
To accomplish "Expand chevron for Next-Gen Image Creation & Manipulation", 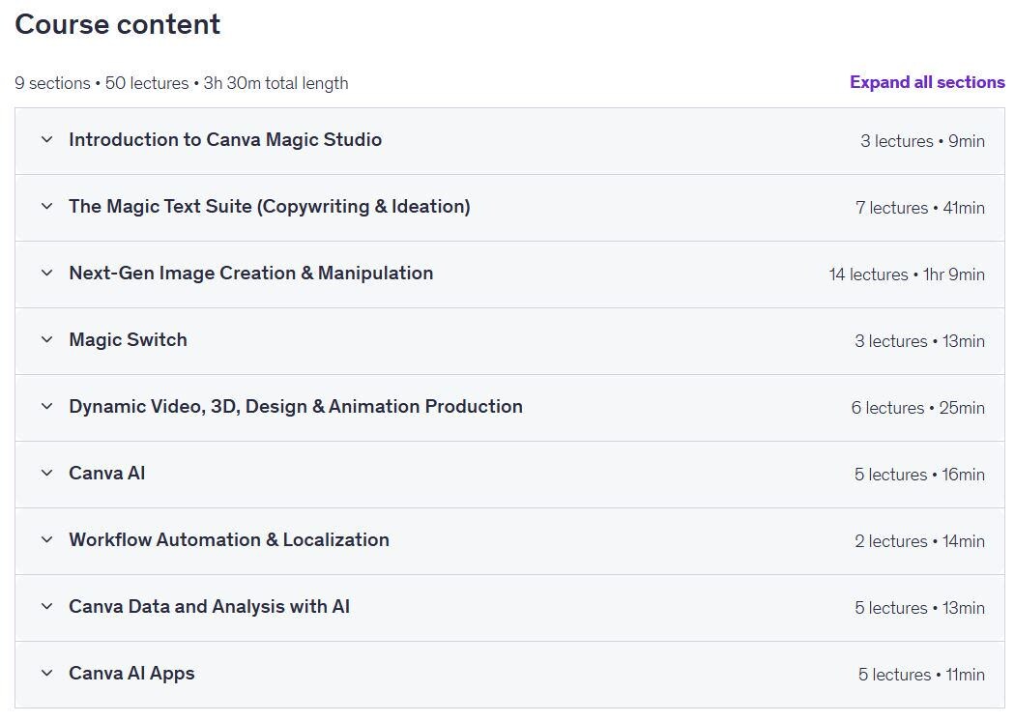I will [x=46, y=273].
